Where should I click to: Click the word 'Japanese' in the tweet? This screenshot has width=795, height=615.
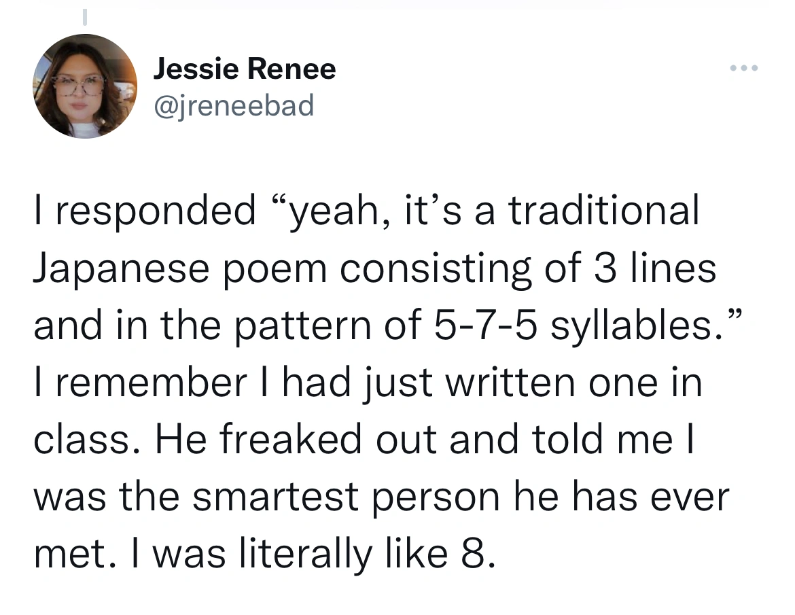tap(122, 270)
